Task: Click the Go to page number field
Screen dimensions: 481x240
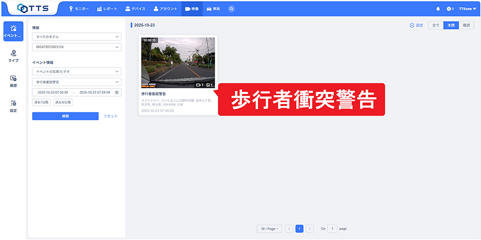Action: click(x=332, y=228)
